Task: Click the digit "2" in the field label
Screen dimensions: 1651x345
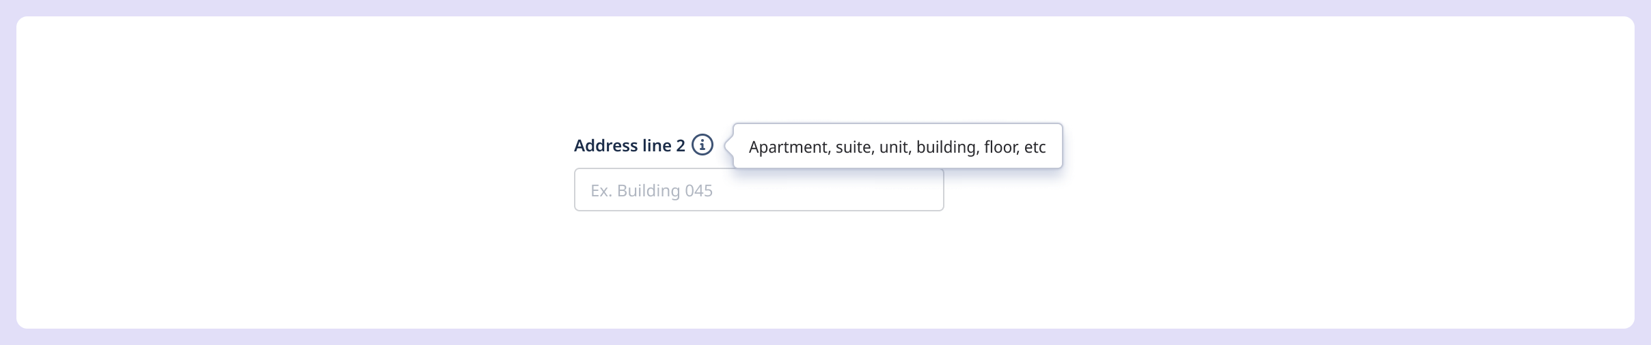Action: (x=680, y=146)
